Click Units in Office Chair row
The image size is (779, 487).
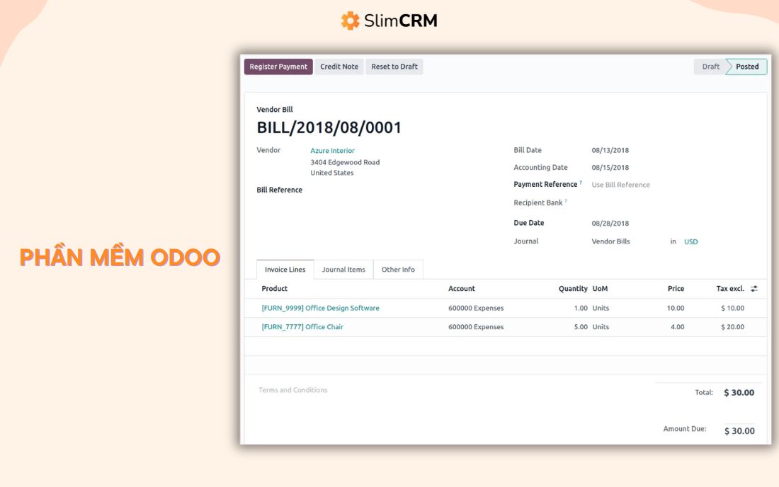[601, 327]
